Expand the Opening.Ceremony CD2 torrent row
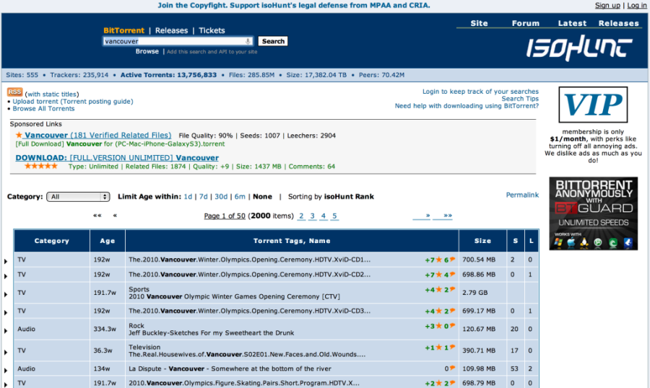Viewport: 650px width, 388px height. 6,276
